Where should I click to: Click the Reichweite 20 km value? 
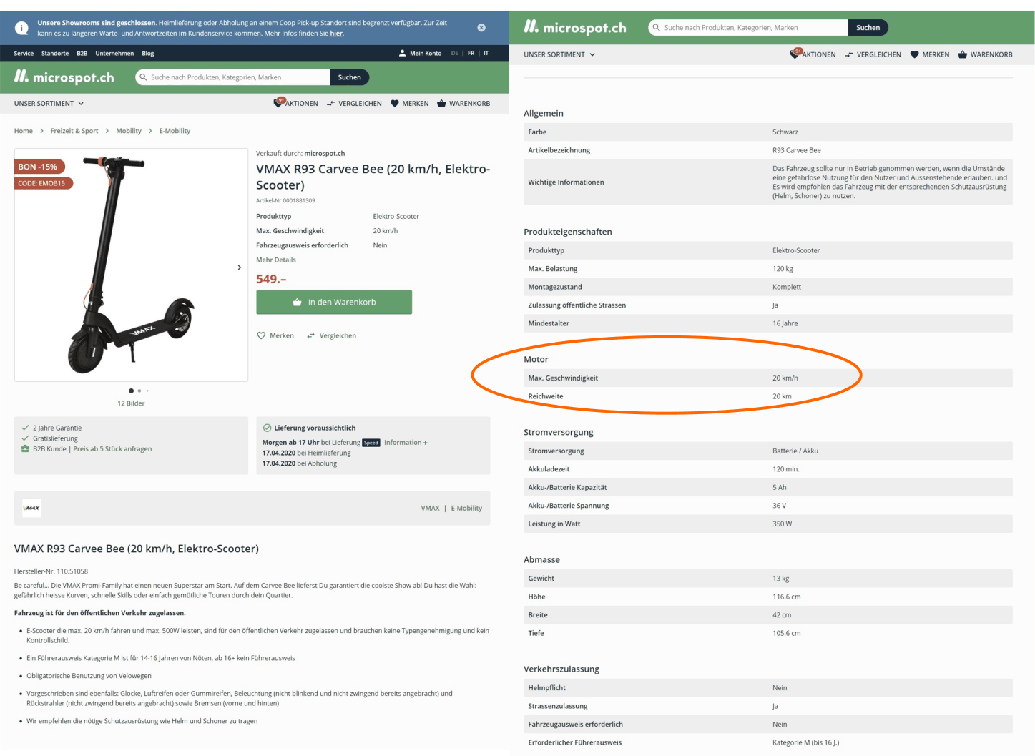782,396
